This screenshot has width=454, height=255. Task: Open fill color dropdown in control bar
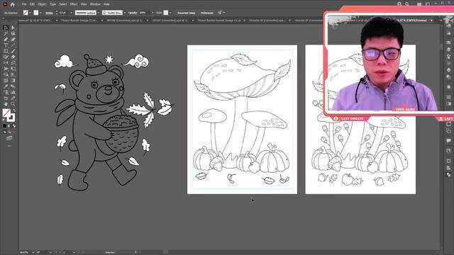(30, 13)
